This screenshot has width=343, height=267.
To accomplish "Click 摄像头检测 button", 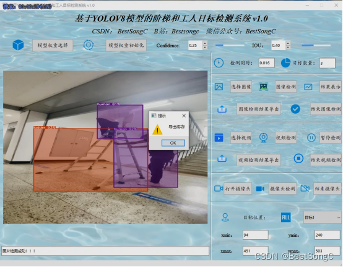I will 282,189.
